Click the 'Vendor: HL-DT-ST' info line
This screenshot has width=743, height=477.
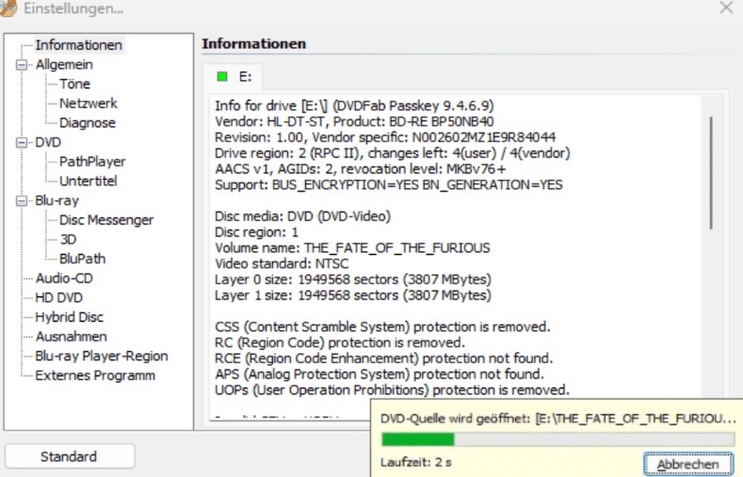point(354,121)
